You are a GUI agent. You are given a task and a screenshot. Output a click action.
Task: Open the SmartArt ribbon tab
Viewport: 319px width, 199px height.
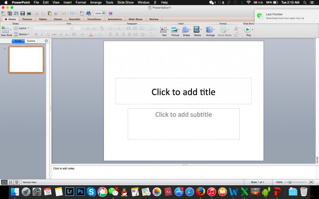coord(74,19)
